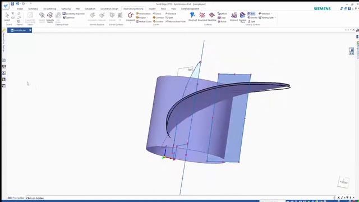The height and width of the screenshot is (202, 359).
Task: Open the Home ribbon tab
Action: 20,9
